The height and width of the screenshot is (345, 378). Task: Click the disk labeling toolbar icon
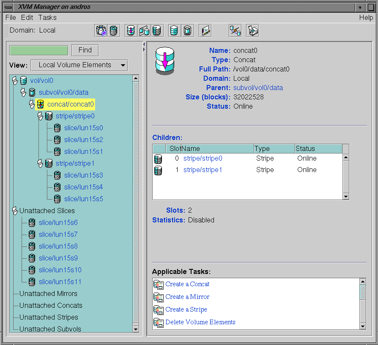101,30
